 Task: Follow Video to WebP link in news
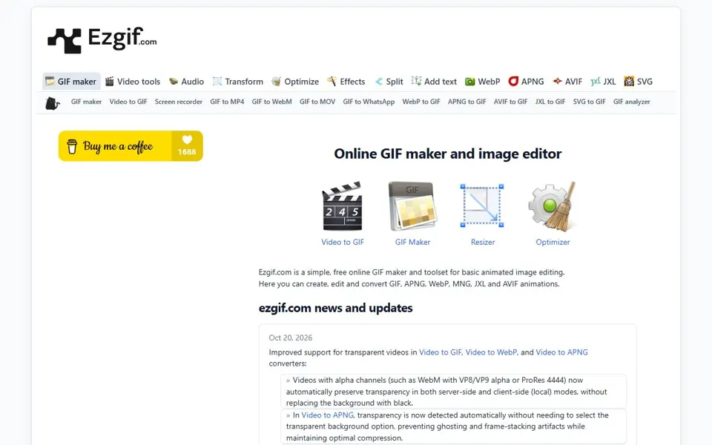491,352
